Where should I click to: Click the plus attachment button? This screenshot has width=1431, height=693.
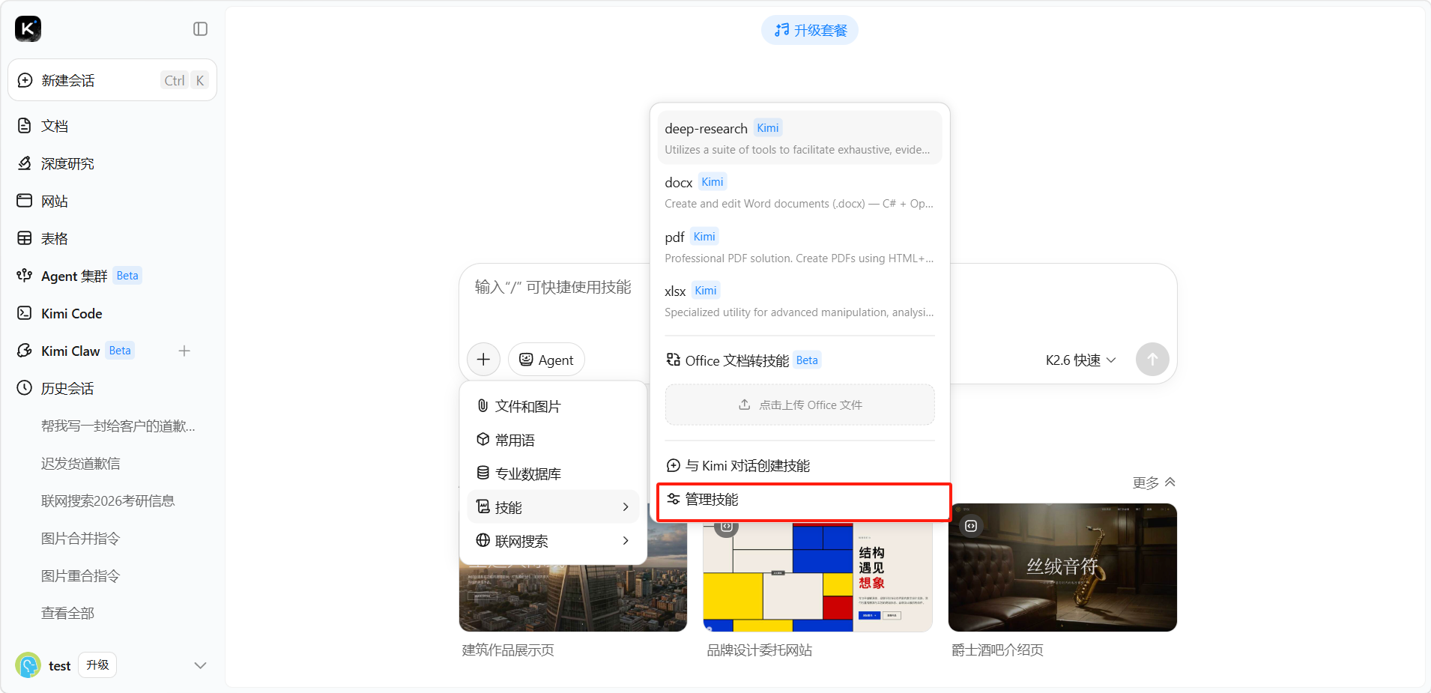(x=483, y=360)
